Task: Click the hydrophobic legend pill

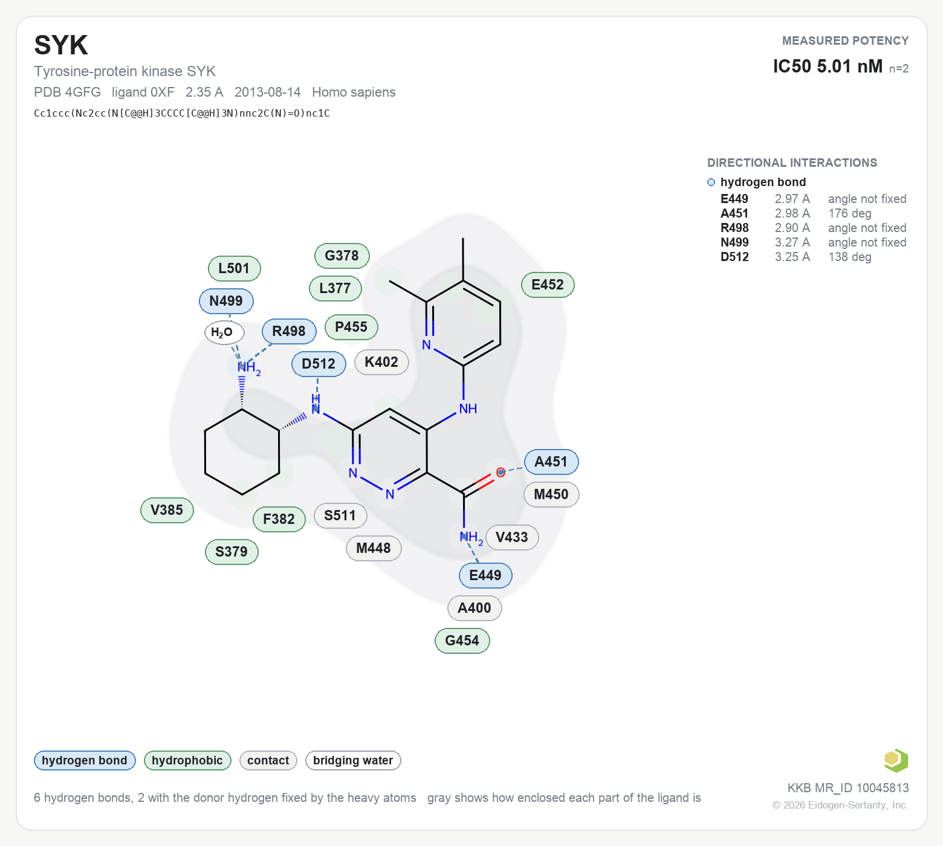Action: click(187, 760)
